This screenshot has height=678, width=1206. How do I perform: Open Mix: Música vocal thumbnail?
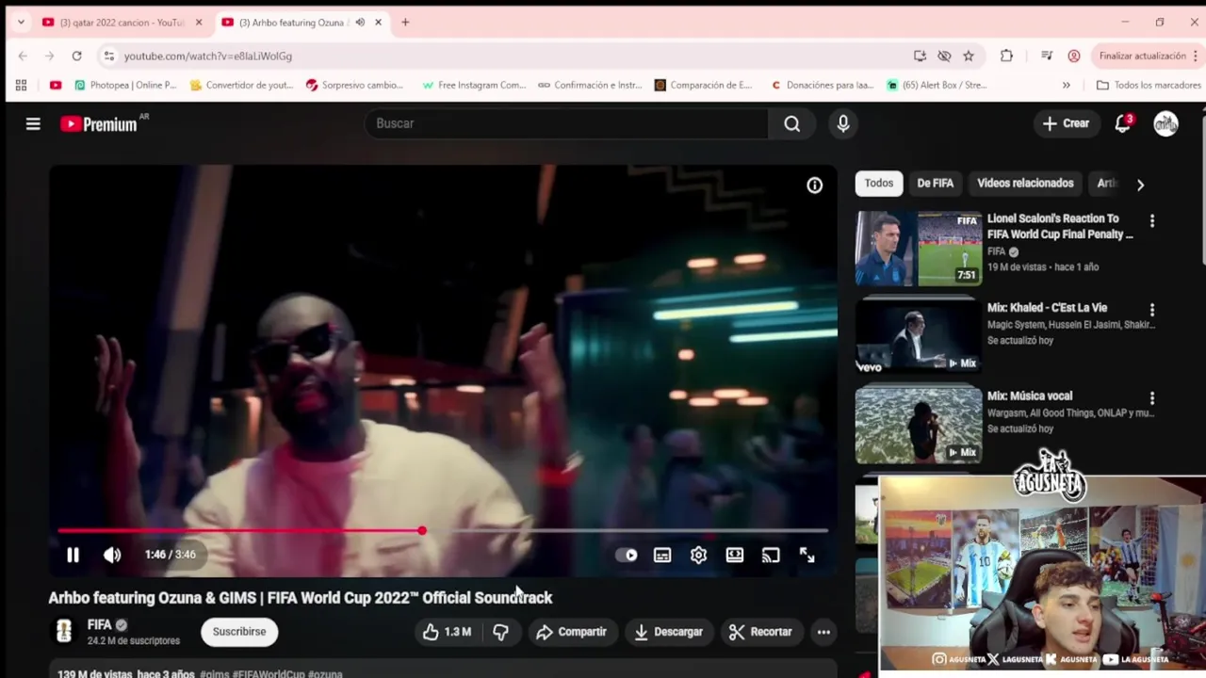pos(919,425)
